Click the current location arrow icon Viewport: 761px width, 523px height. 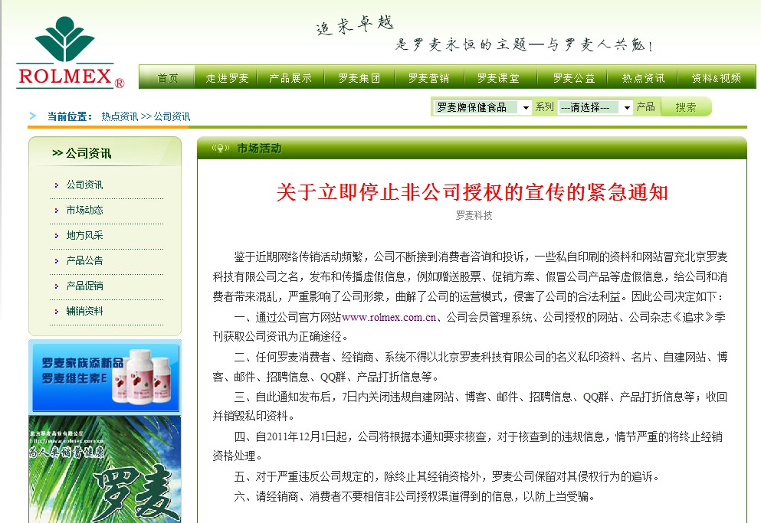pyautogui.click(x=33, y=116)
